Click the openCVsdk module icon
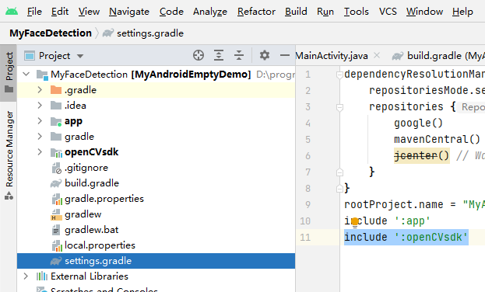The image size is (485, 292). [56, 152]
